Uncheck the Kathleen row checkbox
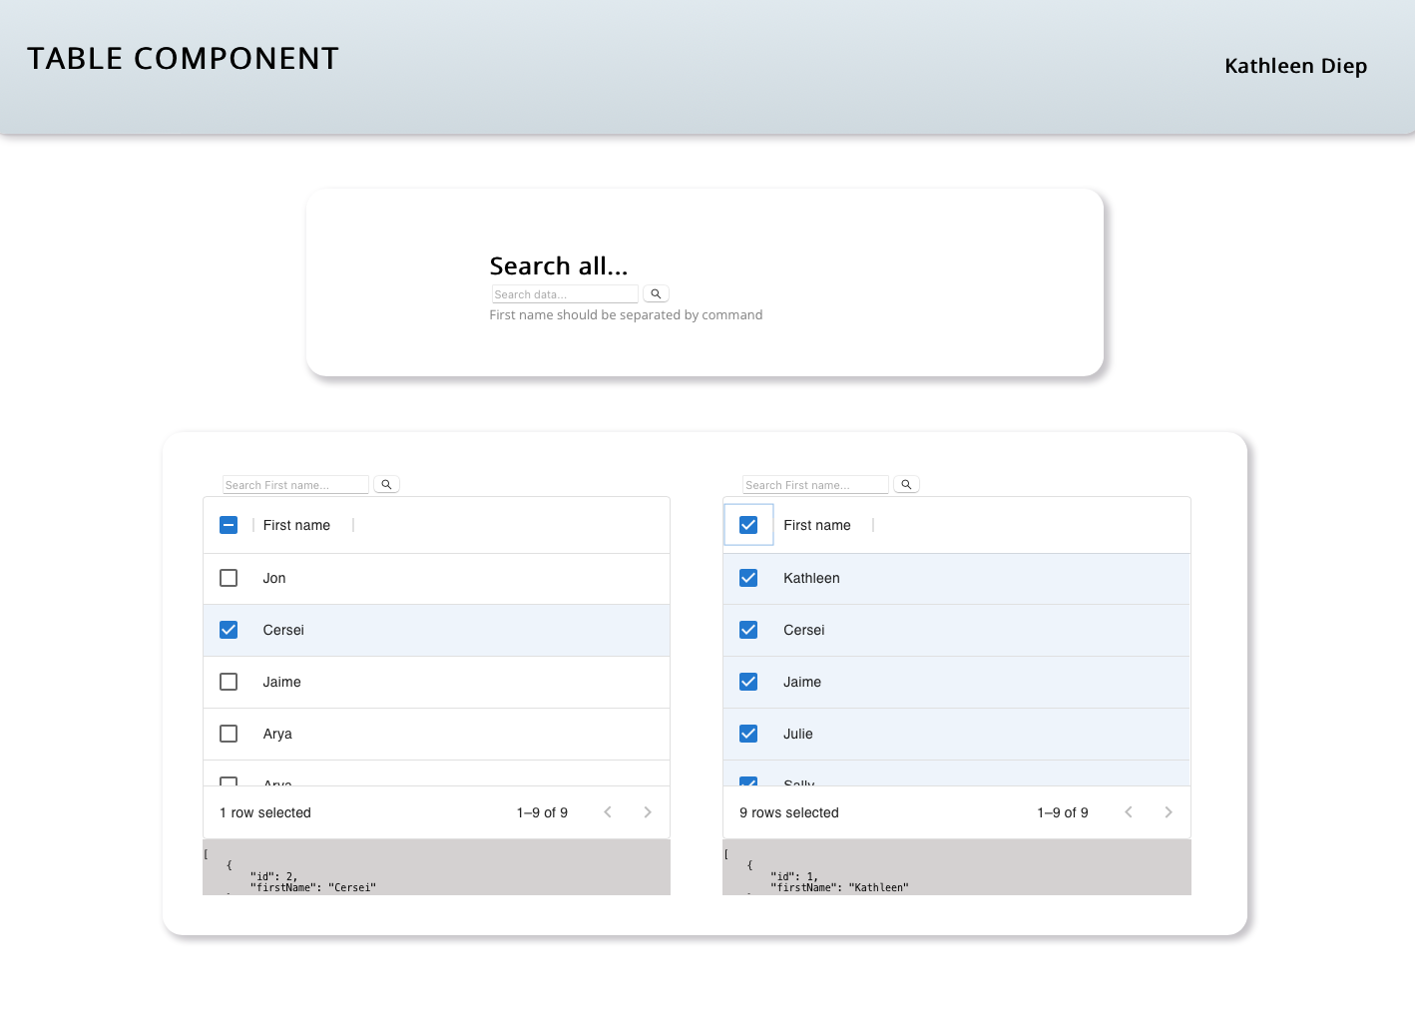The width and height of the screenshot is (1415, 1023). 748,578
